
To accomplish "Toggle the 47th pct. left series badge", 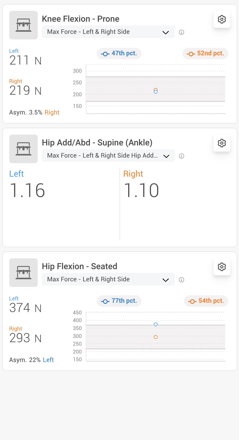I will [x=119, y=53].
